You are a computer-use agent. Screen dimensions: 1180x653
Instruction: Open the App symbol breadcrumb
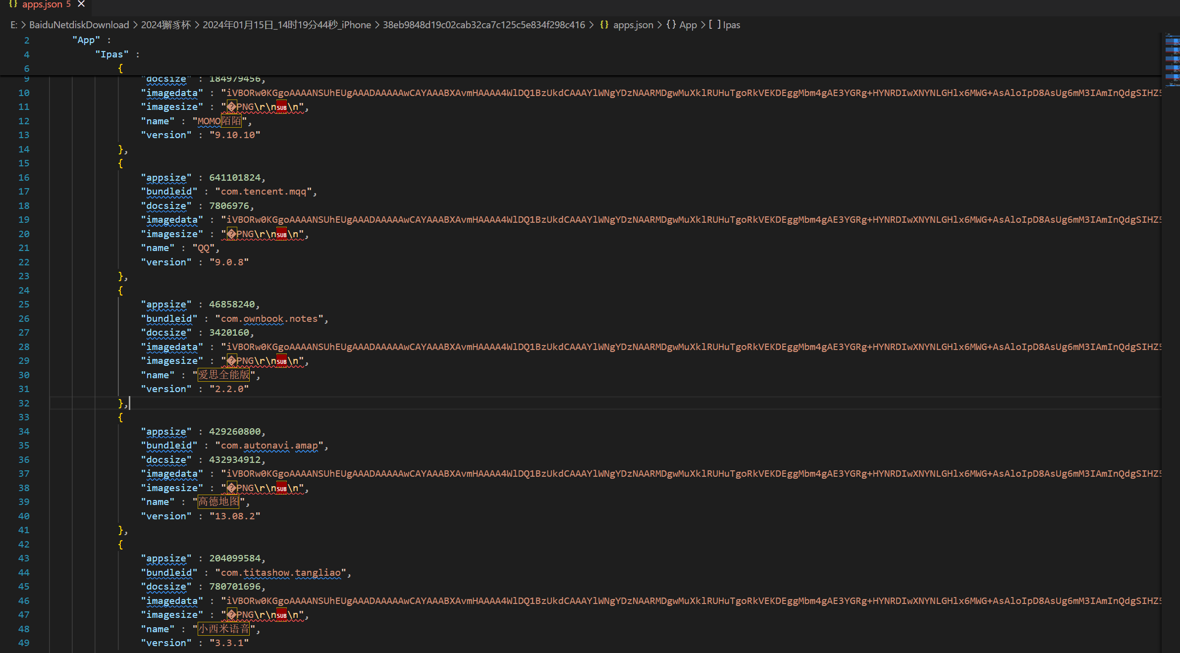coord(682,25)
